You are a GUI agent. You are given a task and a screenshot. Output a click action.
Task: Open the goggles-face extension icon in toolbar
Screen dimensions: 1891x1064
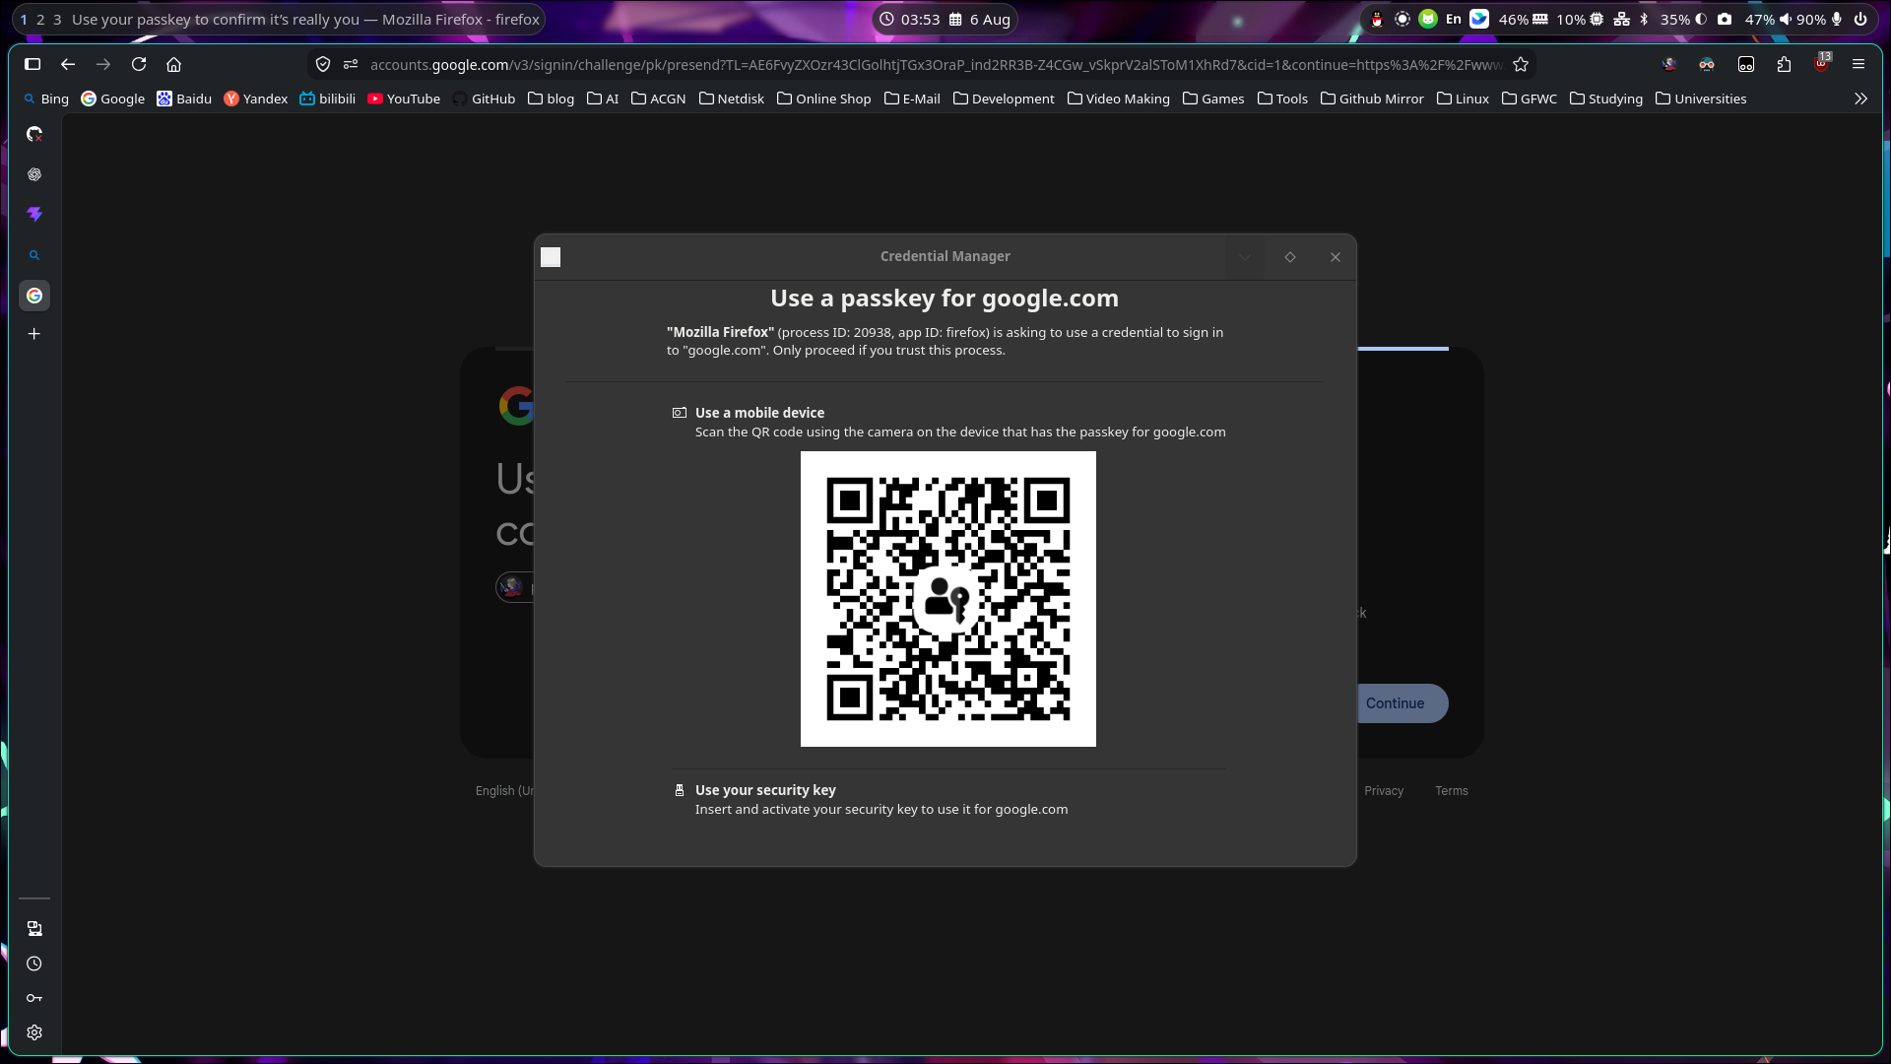[x=1707, y=64]
